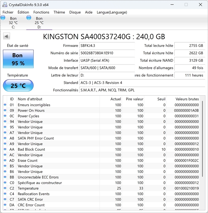Click status dot for attribute ID A9
208x213 pixels.
click(x=5, y=144)
